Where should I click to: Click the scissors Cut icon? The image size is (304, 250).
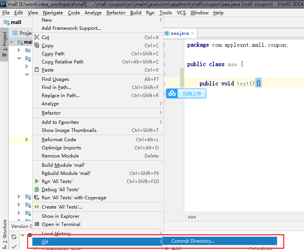tap(37, 37)
